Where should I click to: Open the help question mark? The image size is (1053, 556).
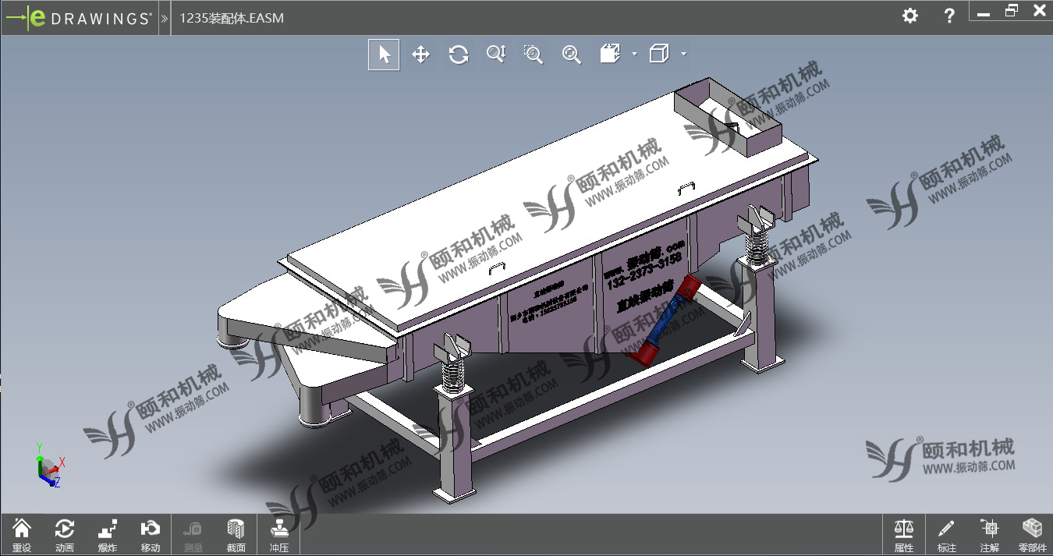[949, 16]
